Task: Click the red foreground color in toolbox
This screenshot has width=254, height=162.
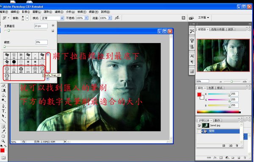Action: point(2,150)
